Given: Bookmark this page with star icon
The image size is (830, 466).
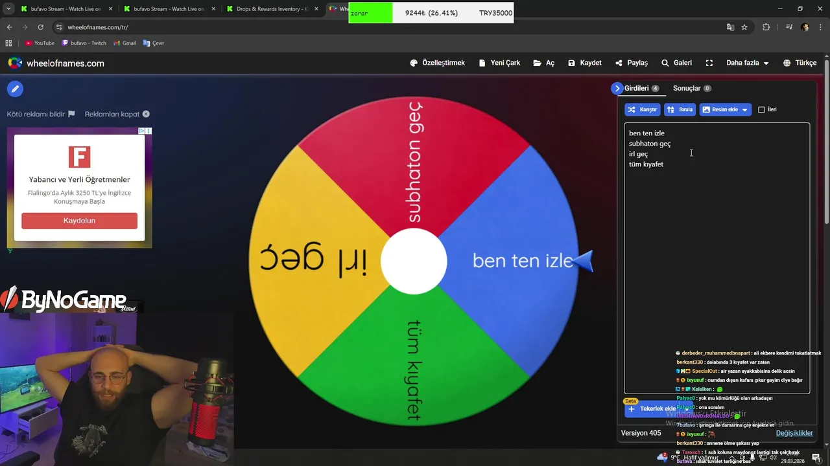Looking at the screenshot, I should [x=744, y=27].
